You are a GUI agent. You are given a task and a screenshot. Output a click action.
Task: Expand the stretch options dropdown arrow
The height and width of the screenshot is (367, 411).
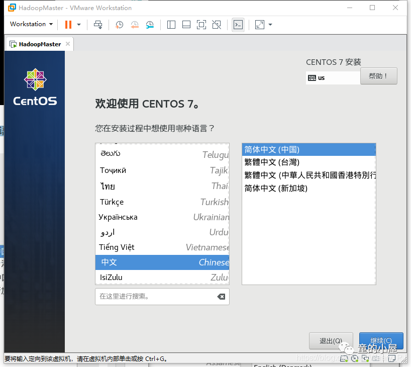pos(270,25)
